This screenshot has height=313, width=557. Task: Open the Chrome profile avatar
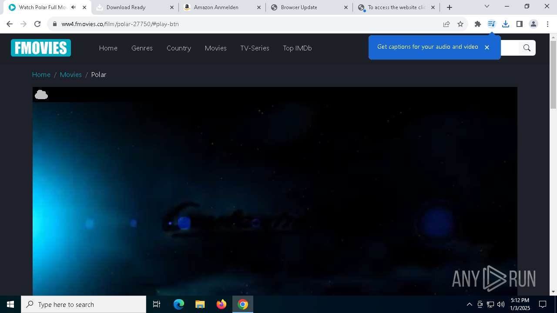tap(534, 24)
